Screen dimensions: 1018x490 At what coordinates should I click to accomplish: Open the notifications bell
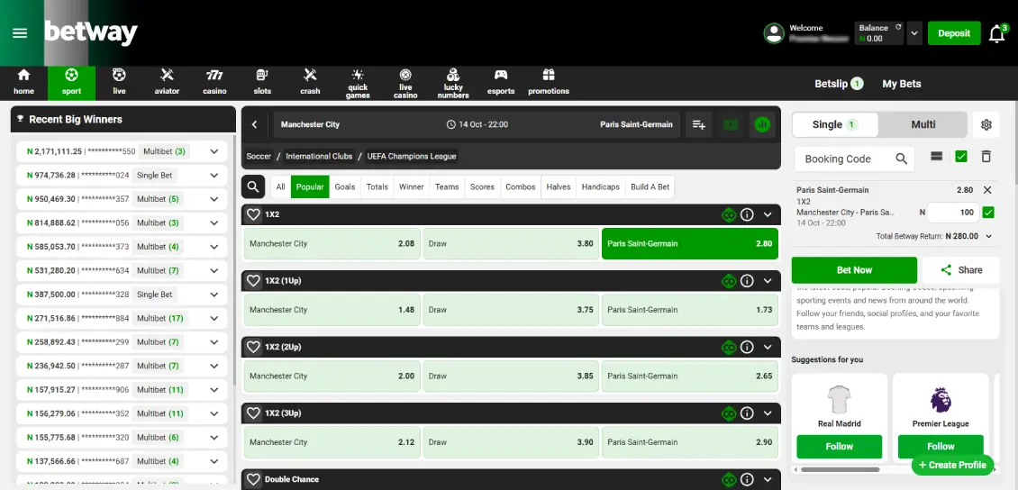[997, 33]
